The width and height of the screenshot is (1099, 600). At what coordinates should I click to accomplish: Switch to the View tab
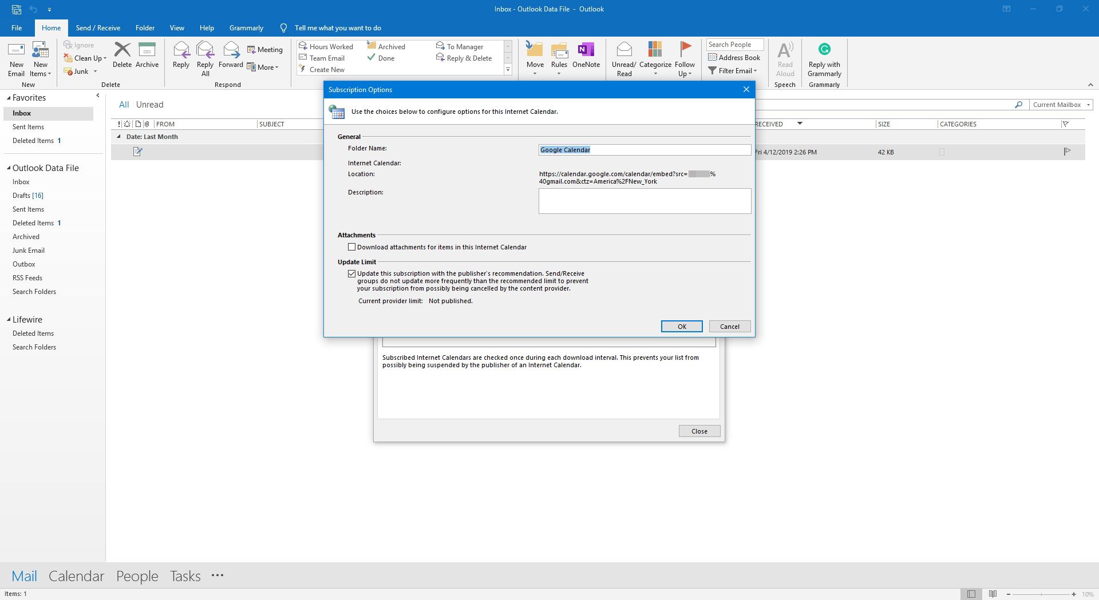(177, 27)
